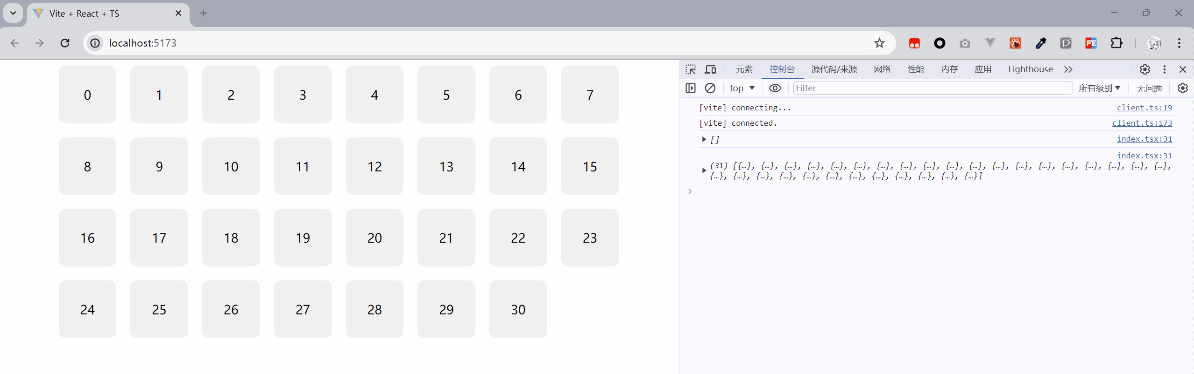Open second index.tsx:31 source link
Image resolution: width=1194 pixels, height=374 pixels.
click(x=1144, y=156)
